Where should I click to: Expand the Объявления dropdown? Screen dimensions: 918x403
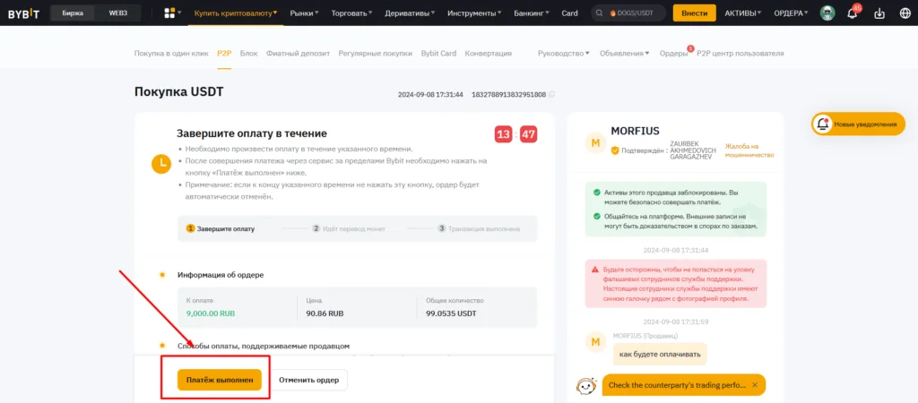(625, 53)
